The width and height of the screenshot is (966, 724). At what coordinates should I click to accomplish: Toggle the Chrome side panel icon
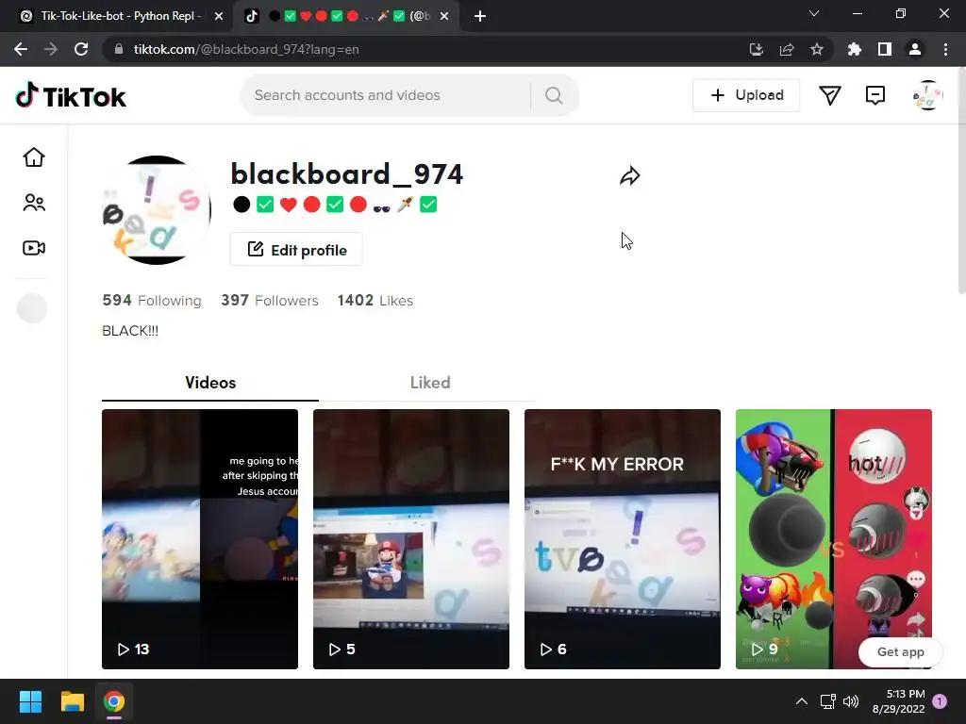885,49
